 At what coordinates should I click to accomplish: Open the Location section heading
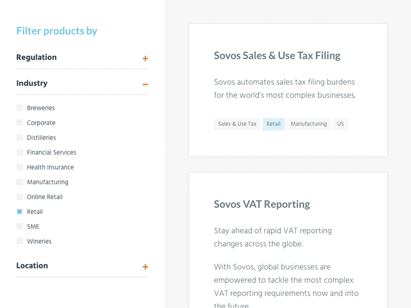coord(32,266)
